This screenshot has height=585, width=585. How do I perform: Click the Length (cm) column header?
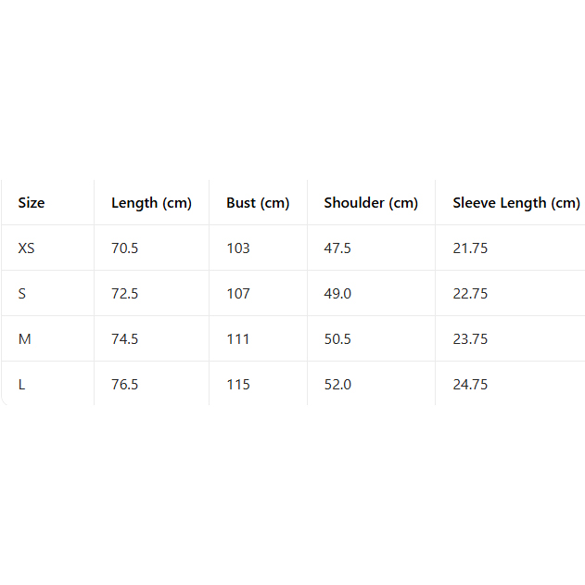[151, 203]
